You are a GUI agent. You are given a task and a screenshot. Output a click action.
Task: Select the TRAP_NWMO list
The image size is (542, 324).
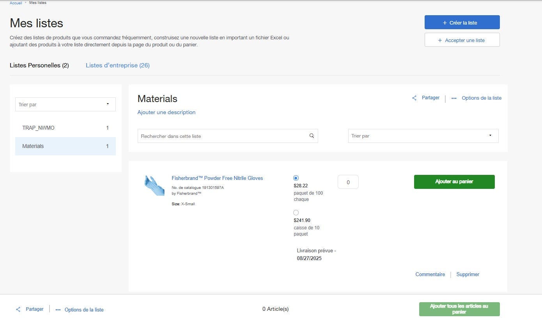tap(66, 128)
